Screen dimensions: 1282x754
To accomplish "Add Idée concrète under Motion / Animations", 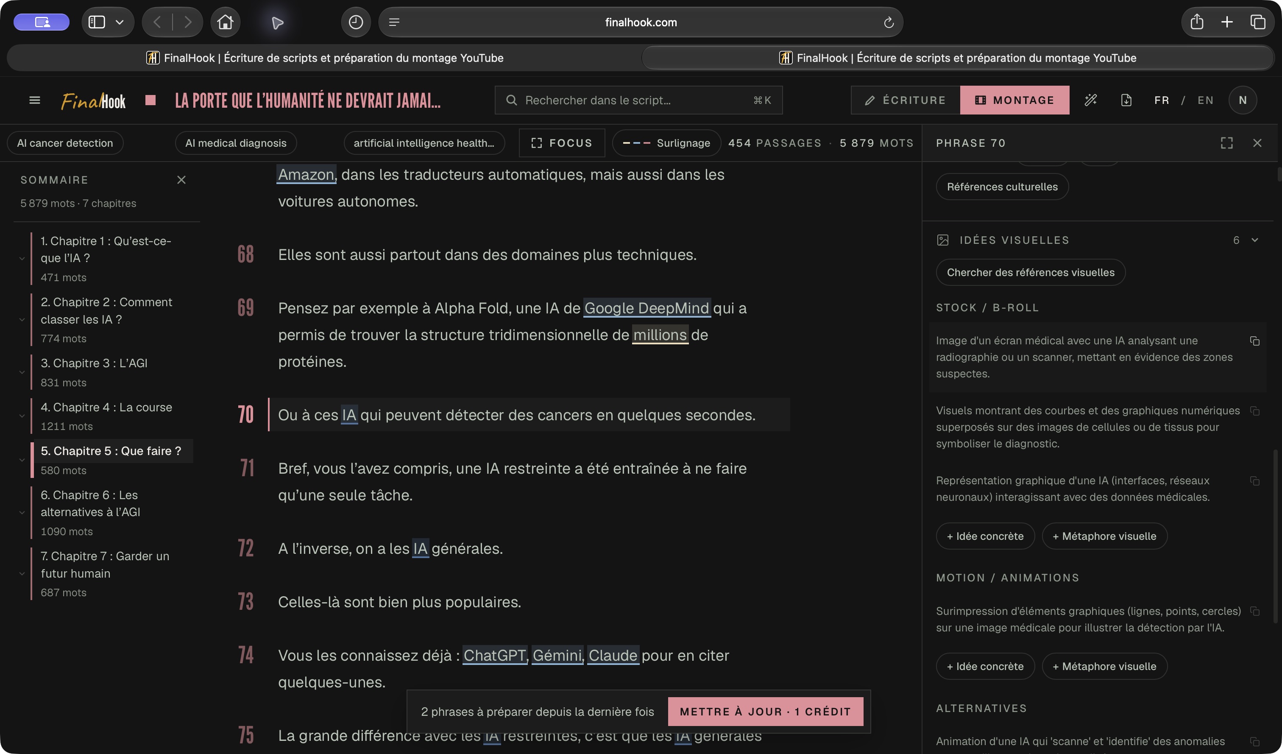I will click(x=985, y=667).
